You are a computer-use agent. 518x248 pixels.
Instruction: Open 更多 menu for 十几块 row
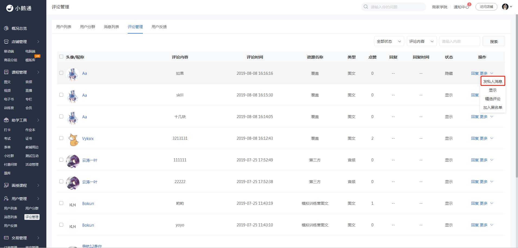pyautogui.click(x=487, y=117)
